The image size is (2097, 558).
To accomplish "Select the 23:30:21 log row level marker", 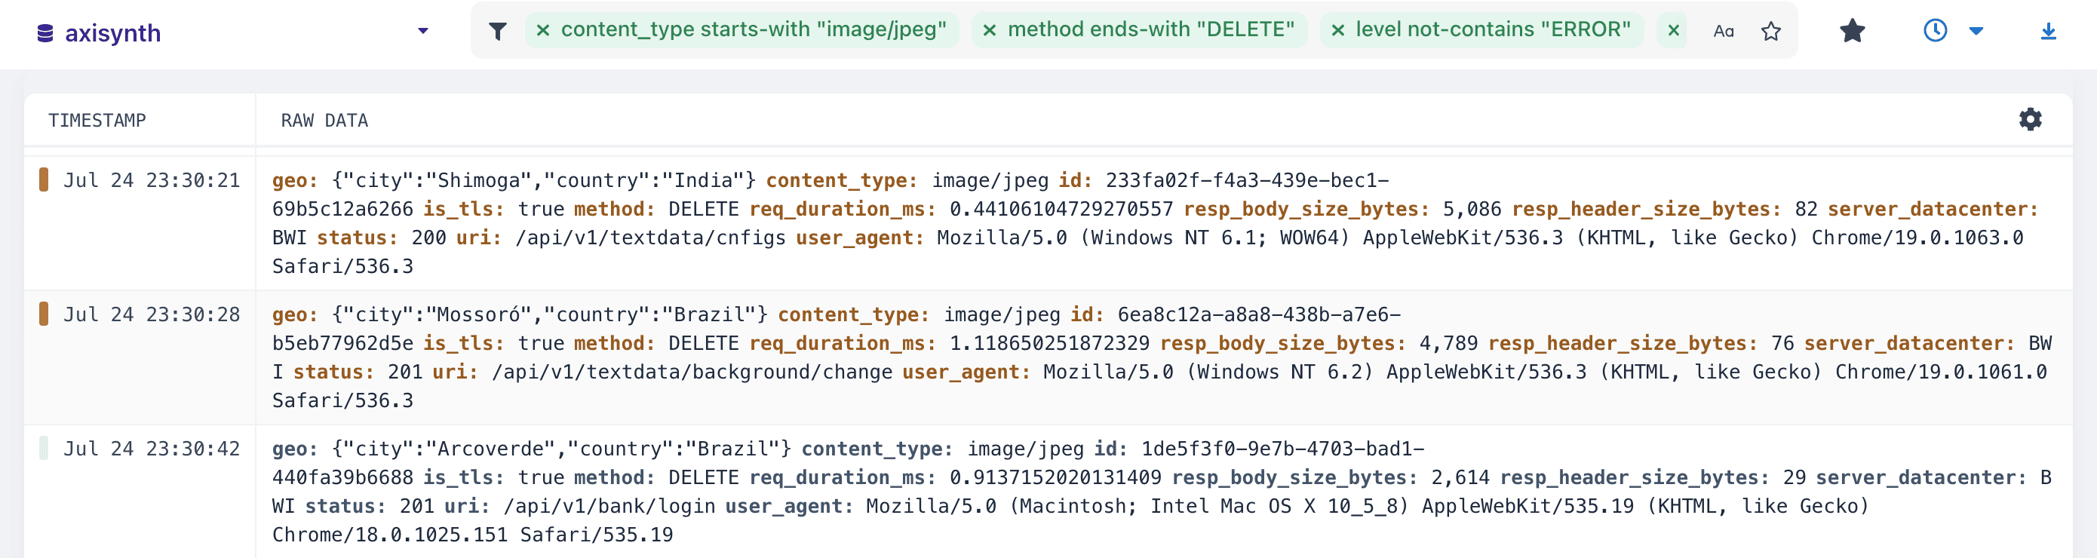I will 44,179.
